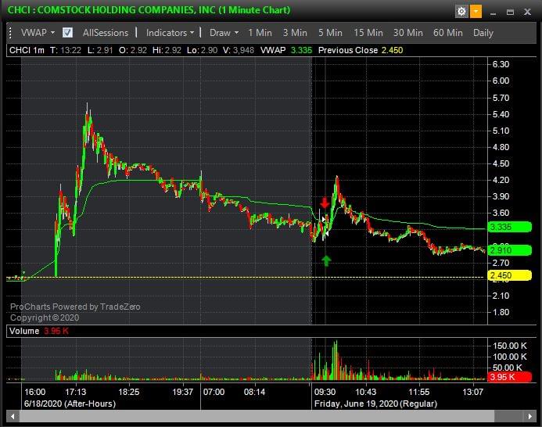Image resolution: width=542 pixels, height=427 pixels.
Task: Click the 6.30 price axis label
Action: point(501,64)
